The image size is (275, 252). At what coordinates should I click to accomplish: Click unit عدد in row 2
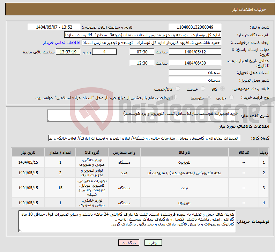(x=124, y=173)
